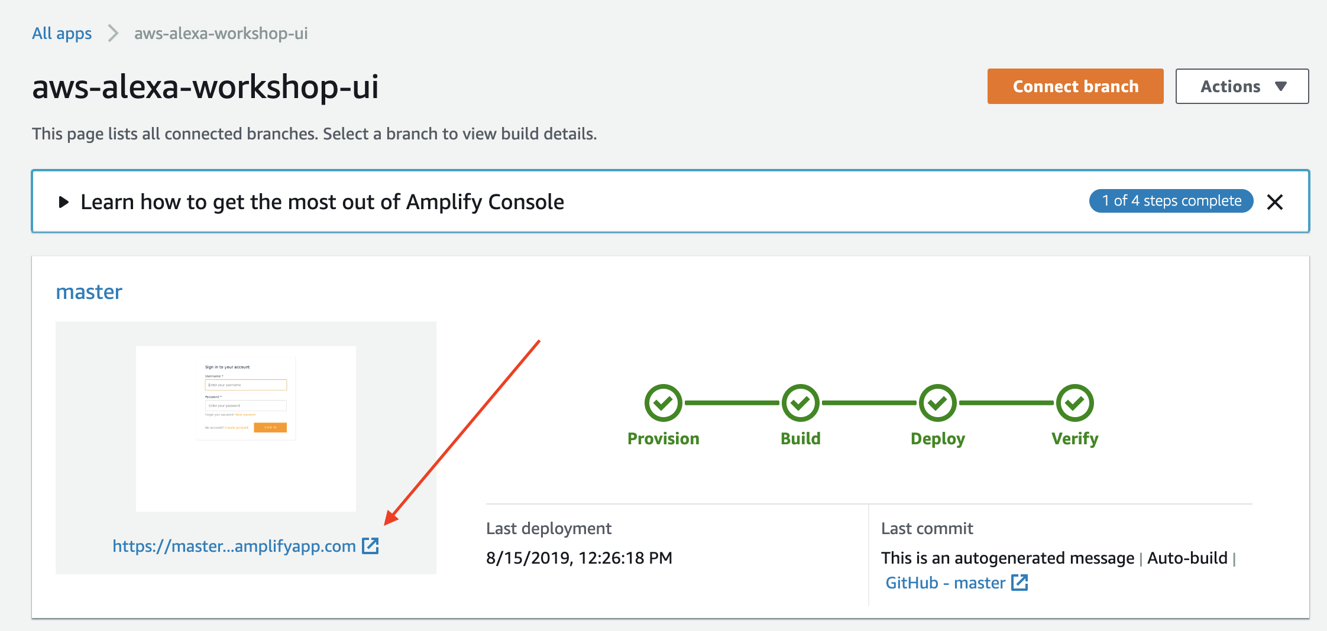Click the Build step checkmark icon
The height and width of the screenshot is (631, 1327).
(x=800, y=403)
